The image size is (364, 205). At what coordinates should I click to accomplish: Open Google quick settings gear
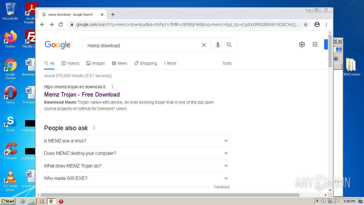point(302,44)
